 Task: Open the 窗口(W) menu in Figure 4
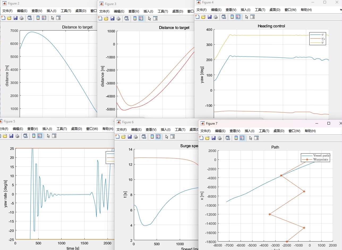290,10
